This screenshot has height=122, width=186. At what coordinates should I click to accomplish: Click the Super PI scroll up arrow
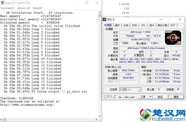pos(100,12)
